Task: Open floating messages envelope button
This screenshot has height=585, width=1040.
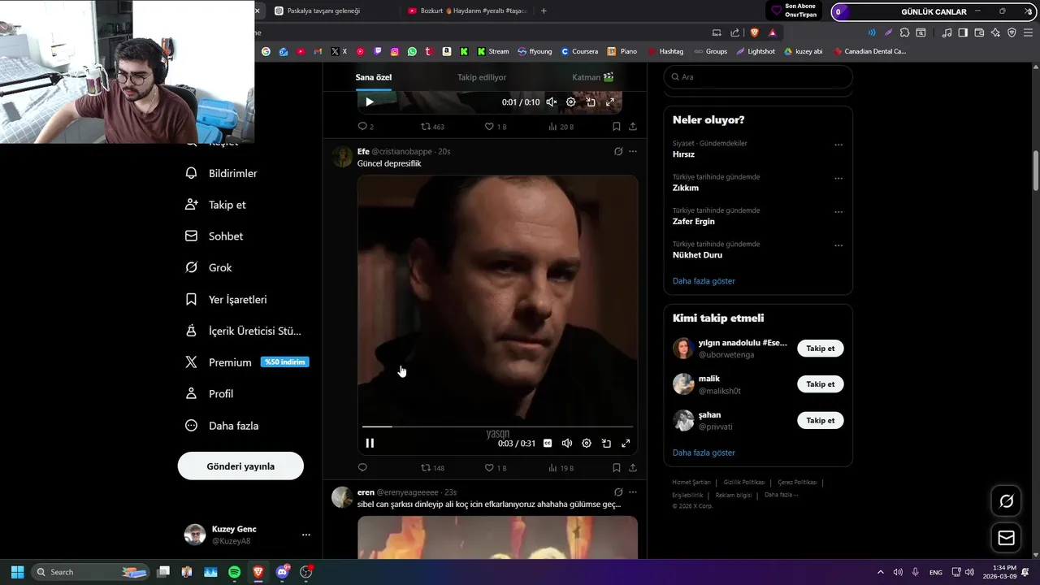Action: (1006, 538)
